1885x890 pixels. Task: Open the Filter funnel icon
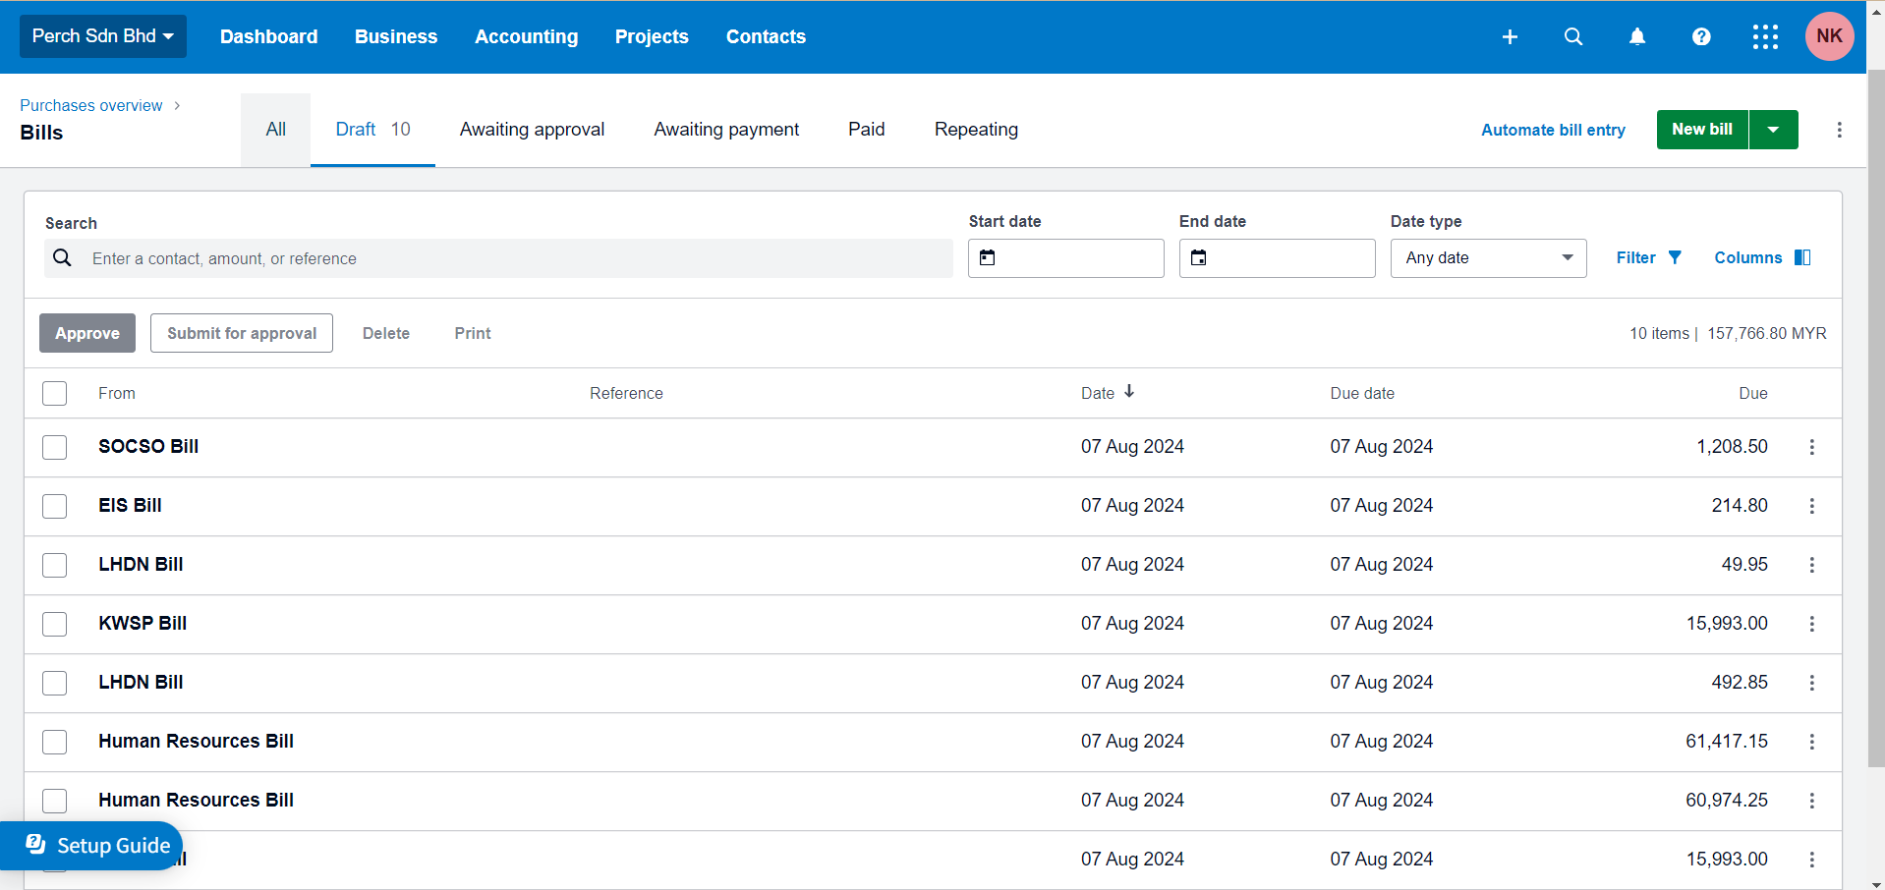[1674, 257]
